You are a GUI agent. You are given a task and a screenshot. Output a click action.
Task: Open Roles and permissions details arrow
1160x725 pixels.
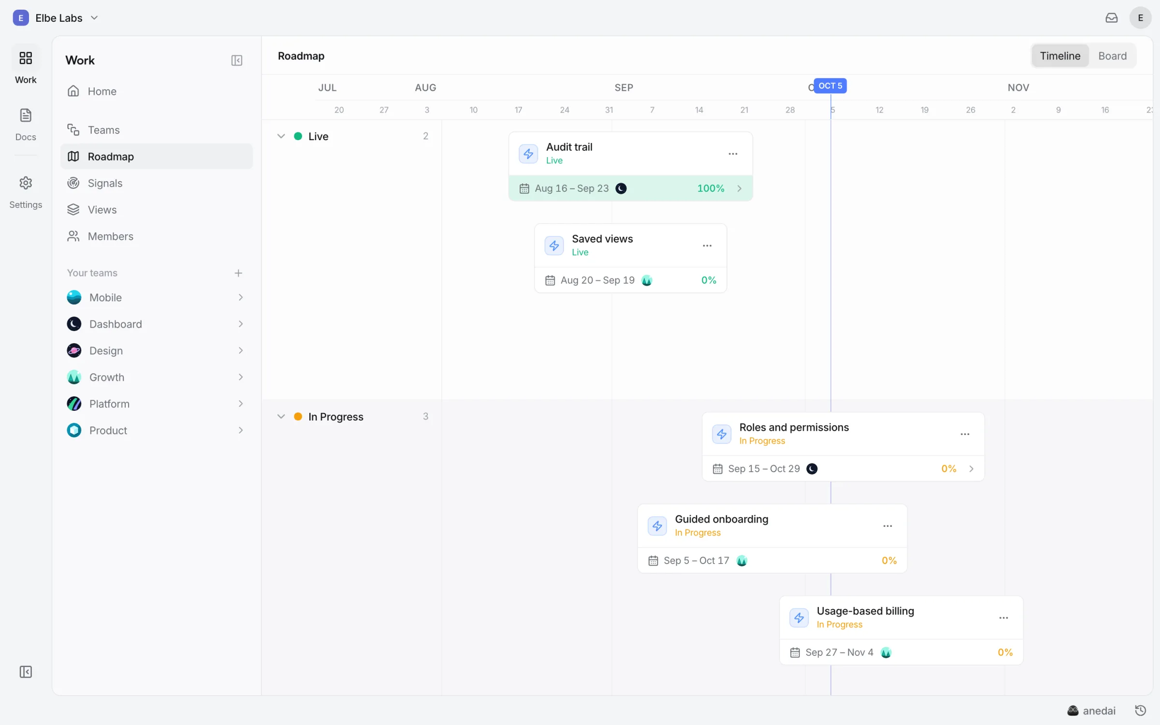(971, 469)
